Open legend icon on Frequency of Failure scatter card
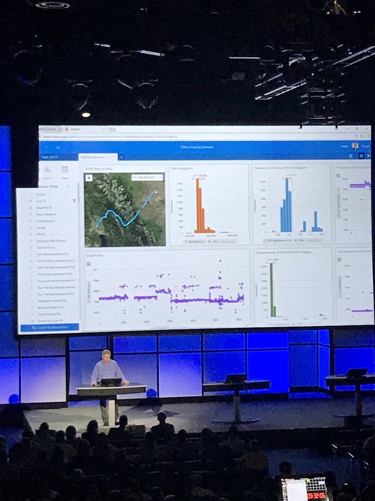375x501 pixels. coord(338,175)
